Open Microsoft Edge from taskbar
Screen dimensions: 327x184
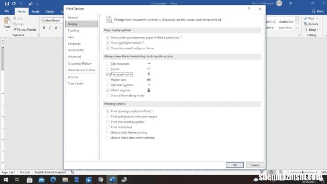pos(53,179)
